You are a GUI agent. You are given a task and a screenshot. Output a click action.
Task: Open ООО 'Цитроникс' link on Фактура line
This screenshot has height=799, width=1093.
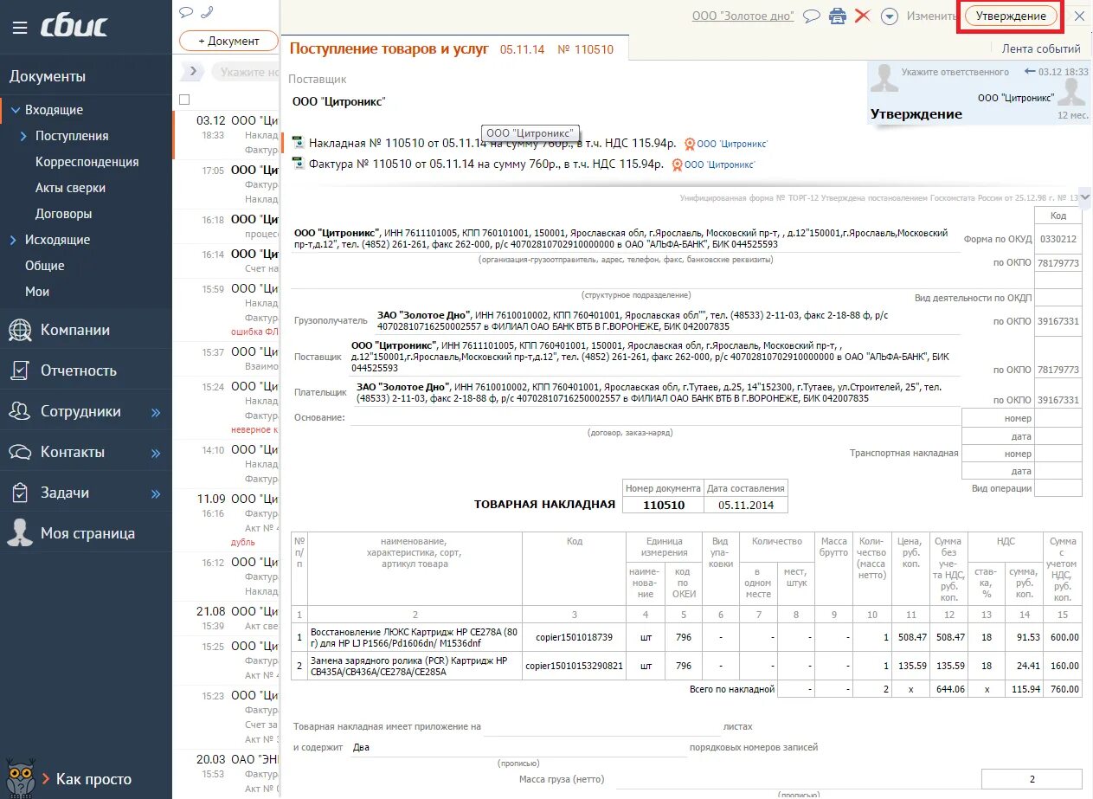coord(720,164)
